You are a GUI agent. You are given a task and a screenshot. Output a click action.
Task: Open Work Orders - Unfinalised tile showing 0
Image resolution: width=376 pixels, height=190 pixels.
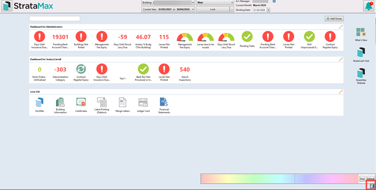click(39, 73)
